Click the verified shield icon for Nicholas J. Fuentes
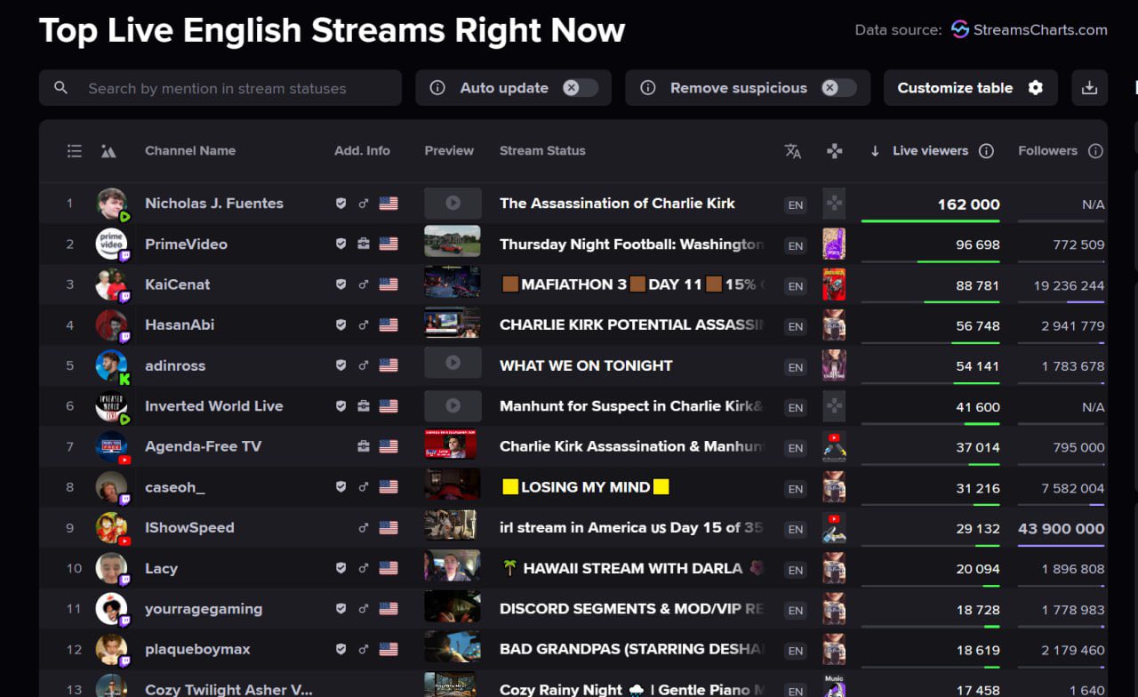This screenshot has width=1138, height=697. coord(341,204)
